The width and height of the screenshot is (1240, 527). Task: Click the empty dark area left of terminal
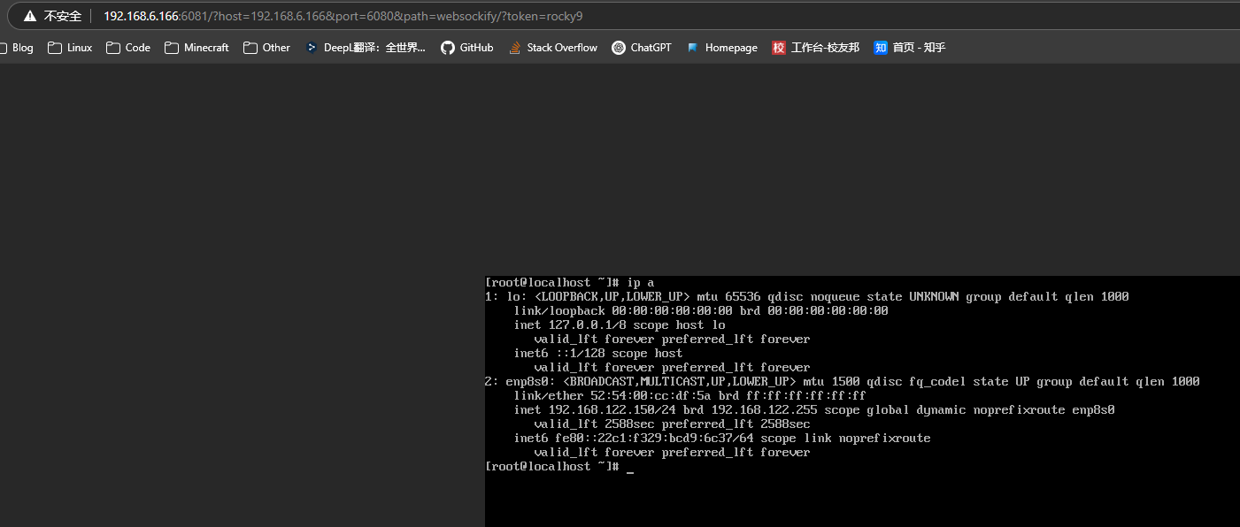click(x=239, y=354)
